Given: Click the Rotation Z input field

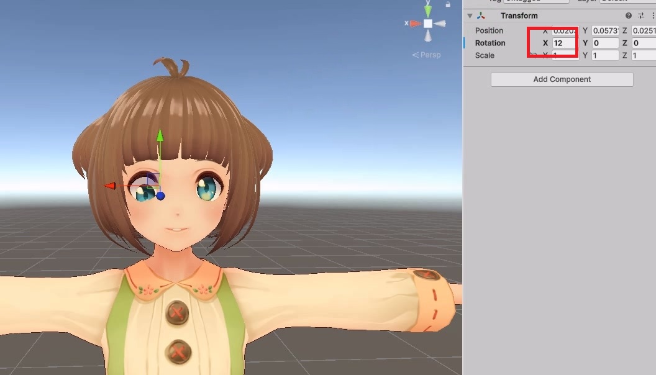Looking at the screenshot, I should pos(644,43).
